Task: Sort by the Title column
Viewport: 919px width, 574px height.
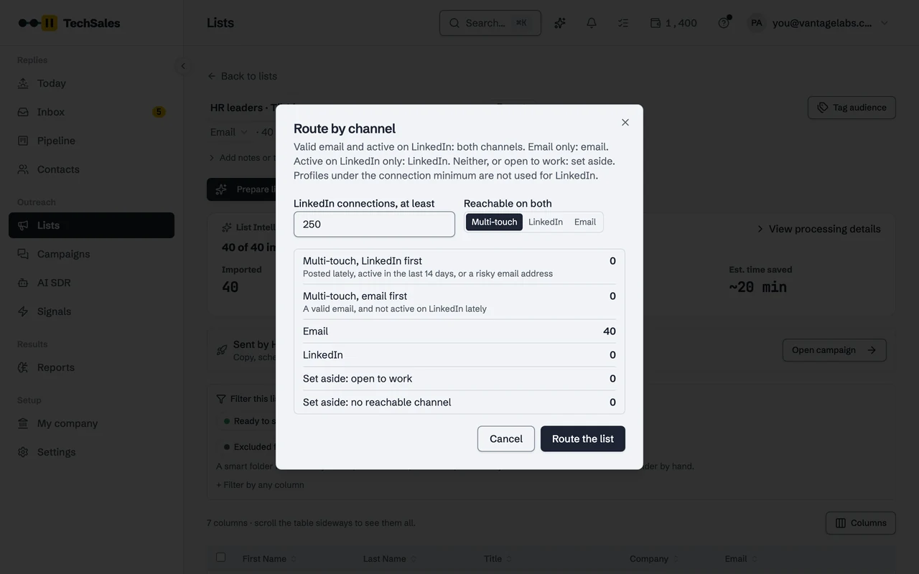Action: [x=498, y=559]
